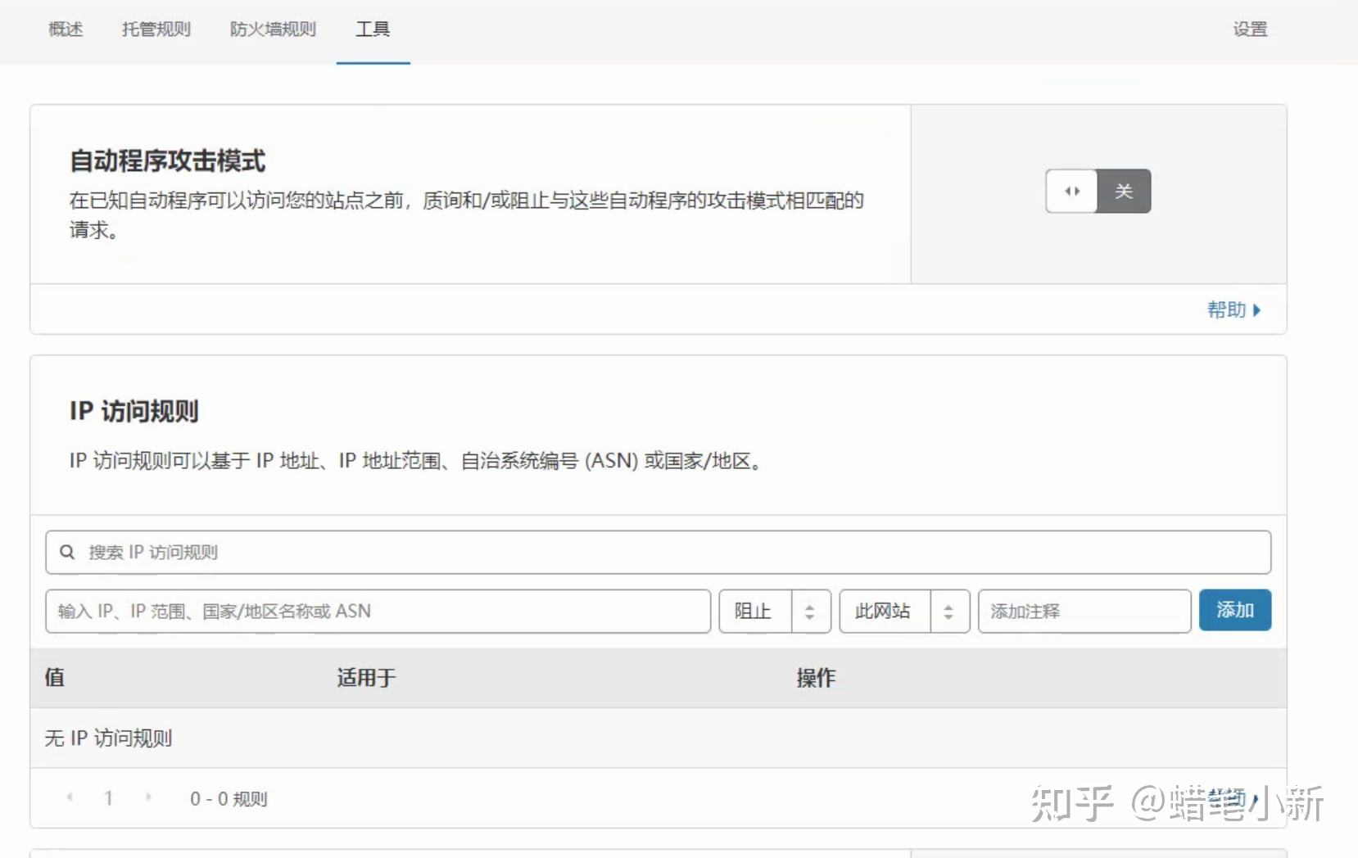Click the IP, range, country or ASN input
Viewport: 1358px width, 858px height.
378,611
